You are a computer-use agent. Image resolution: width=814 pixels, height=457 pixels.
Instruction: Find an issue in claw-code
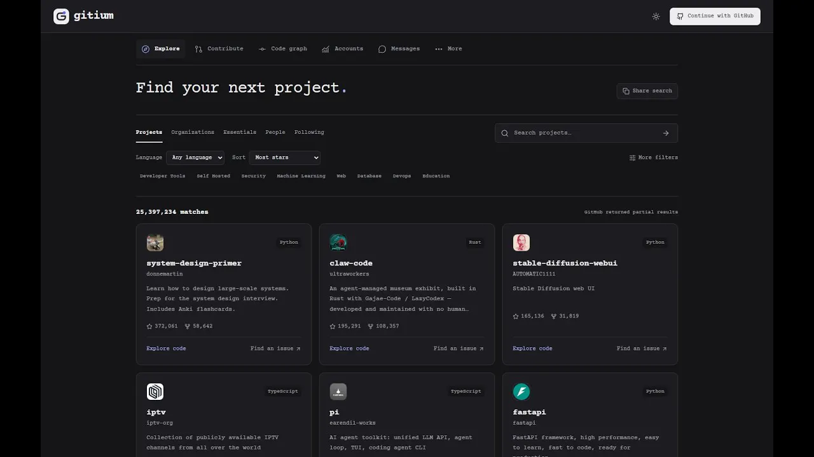(x=459, y=348)
